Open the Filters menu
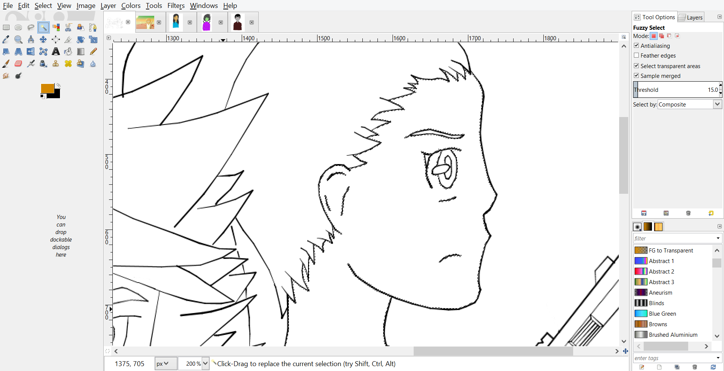Viewport: 724px width, 371px height. [x=176, y=6]
